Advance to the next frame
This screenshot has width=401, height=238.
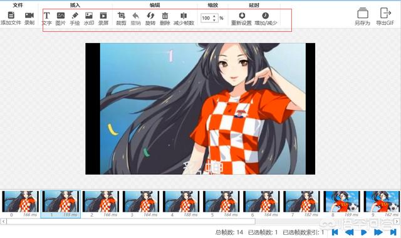click(x=378, y=232)
